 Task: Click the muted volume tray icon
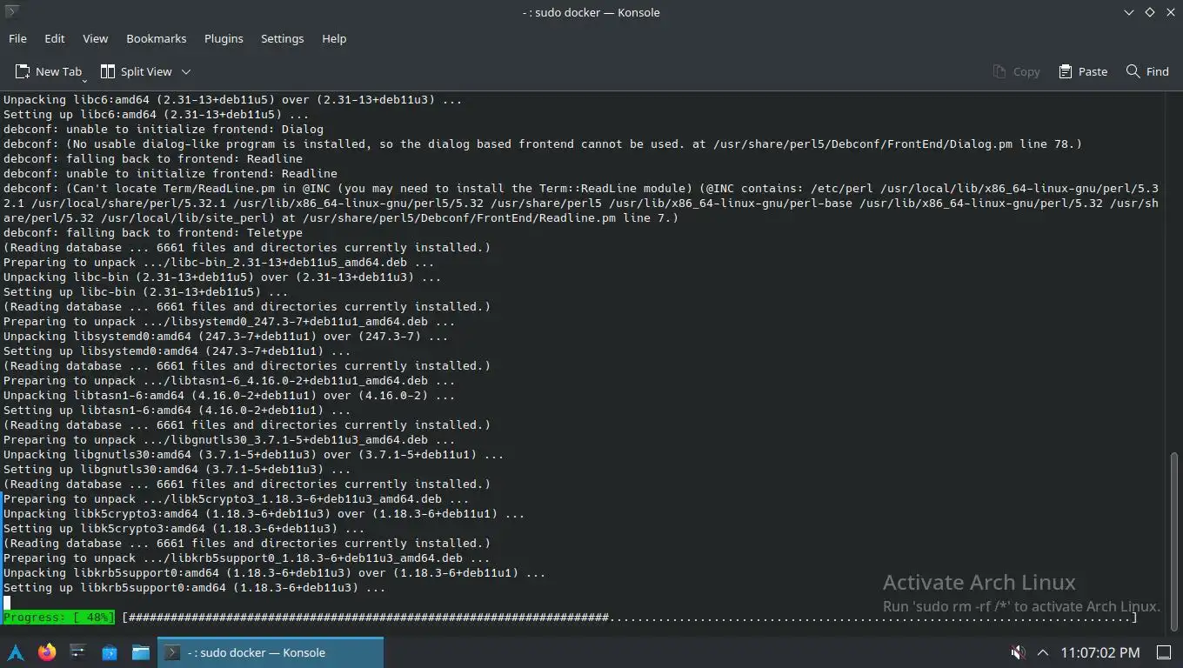point(1018,652)
